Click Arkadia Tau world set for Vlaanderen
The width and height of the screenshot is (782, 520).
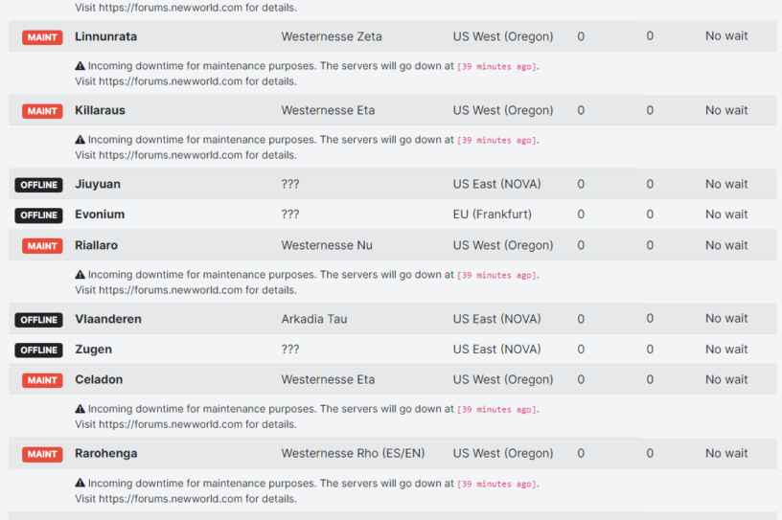pos(314,319)
